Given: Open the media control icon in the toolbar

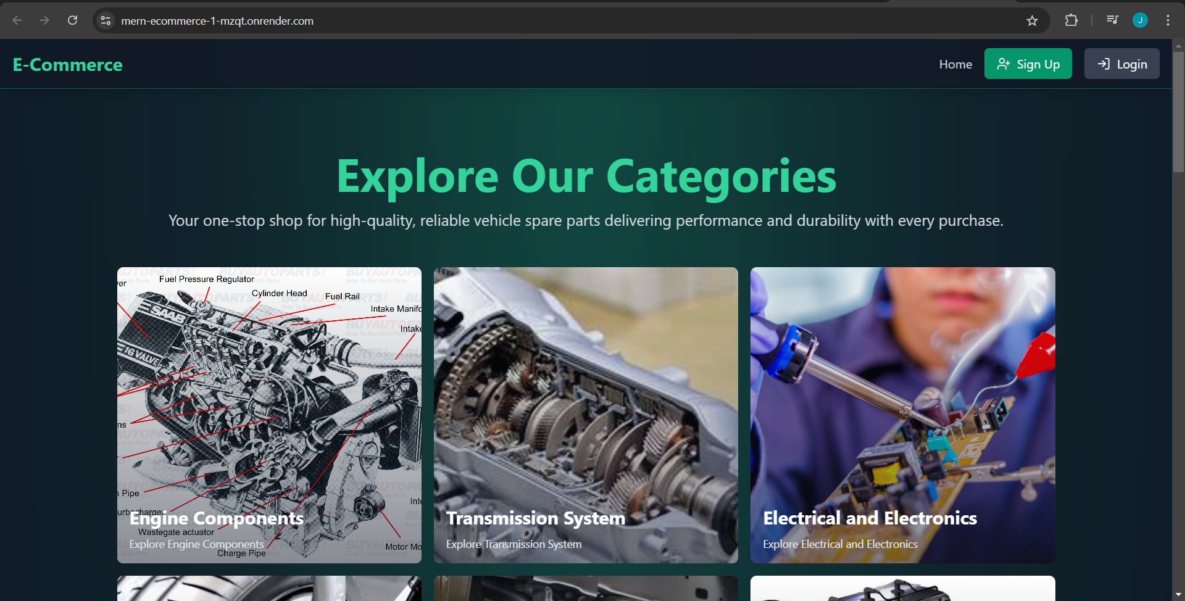Looking at the screenshot, I should click(x=1112, y=20).
